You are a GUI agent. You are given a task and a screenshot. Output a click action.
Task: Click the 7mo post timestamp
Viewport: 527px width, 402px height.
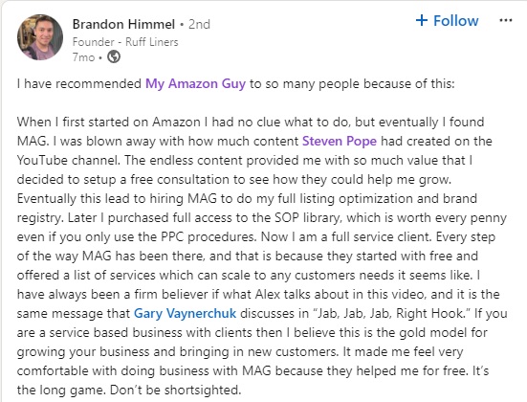point(83,57)
